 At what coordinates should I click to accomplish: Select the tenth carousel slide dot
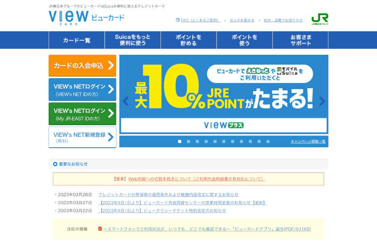(259, 141)
